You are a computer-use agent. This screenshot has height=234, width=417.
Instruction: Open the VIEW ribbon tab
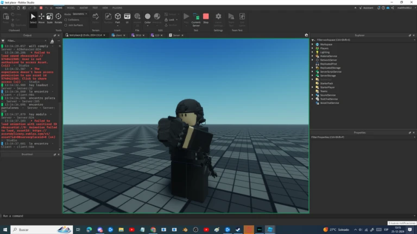(x=105, y=8)
